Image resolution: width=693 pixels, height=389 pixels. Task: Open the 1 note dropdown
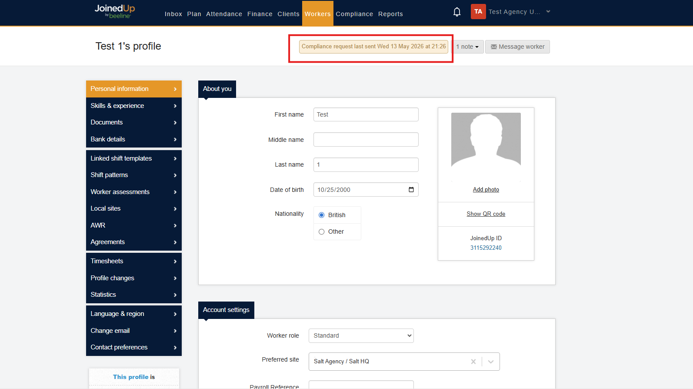(x=467, y=47)
